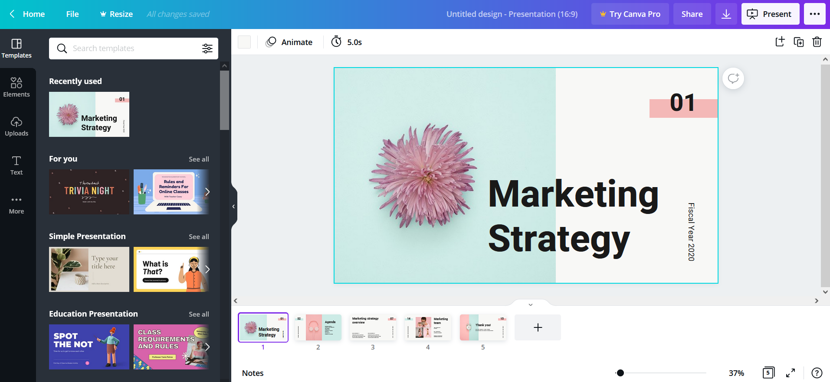Open the Elements panel in sidebar
Viewport: 830px width, 382px height.
tap(16, 87)
